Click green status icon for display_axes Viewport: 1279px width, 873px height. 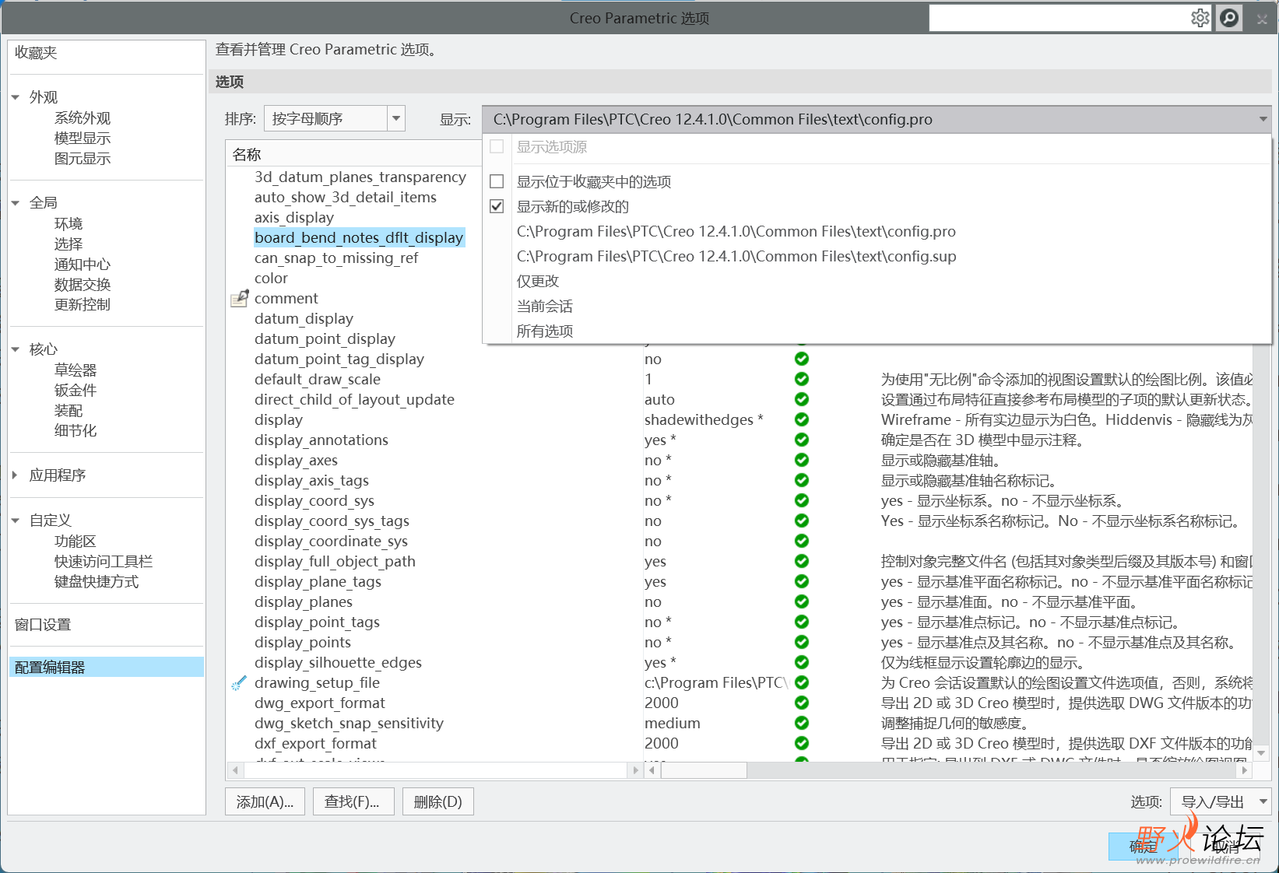[x=802, y=460]
